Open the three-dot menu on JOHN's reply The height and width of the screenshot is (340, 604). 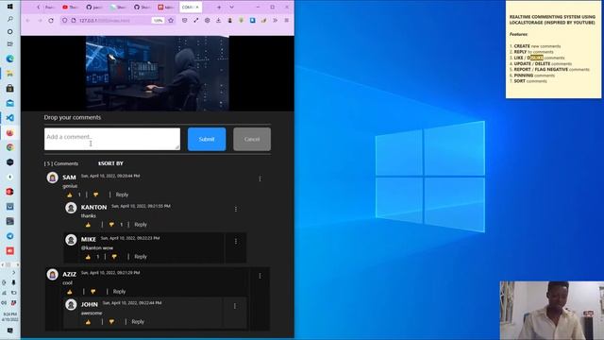tap(235, 306)
